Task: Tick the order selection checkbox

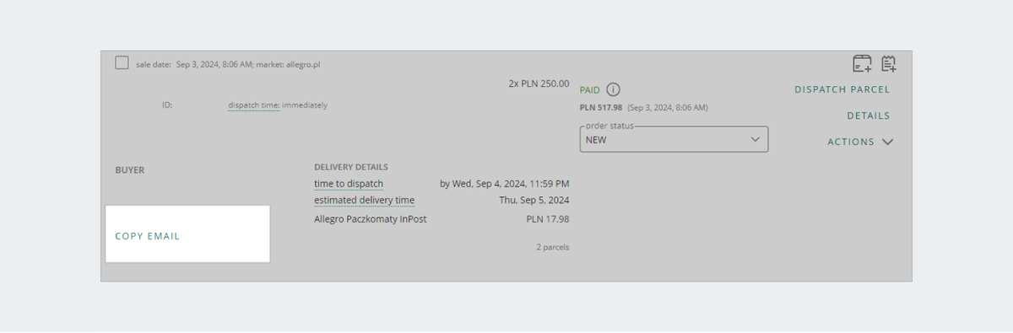Action: [122, 63]
